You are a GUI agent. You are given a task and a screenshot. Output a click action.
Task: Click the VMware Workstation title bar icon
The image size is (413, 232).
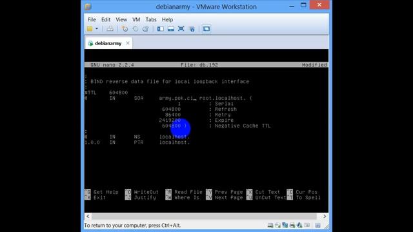click(x=88, y=6)
